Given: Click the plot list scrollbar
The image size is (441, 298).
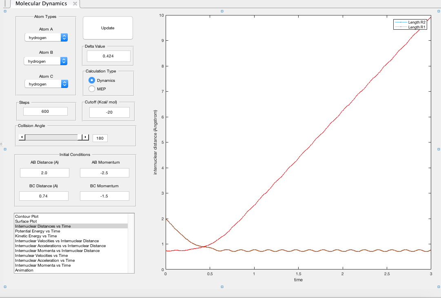Looking at the screenshot, I should click(131, 243).
